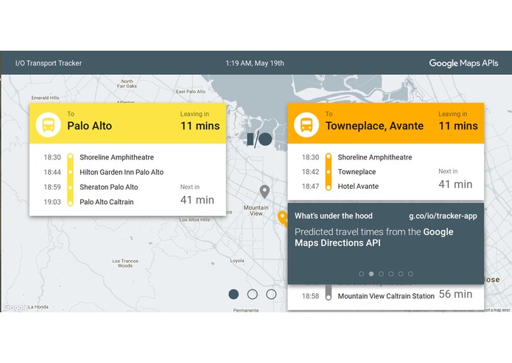Image resolution: width=512 pixels, height=363 pixels.
Task: Click the Towneplace, Avante destination heading
Action: click(x=374, y=126)
